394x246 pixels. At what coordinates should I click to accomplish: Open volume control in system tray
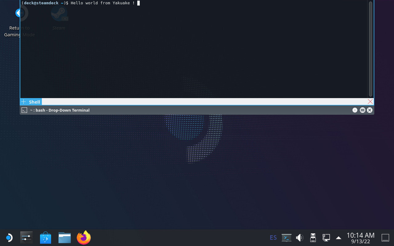click(300, 238)
